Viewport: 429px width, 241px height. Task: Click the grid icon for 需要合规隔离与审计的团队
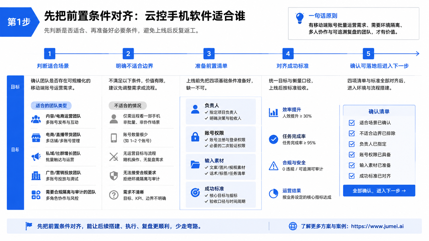[36, 195]
